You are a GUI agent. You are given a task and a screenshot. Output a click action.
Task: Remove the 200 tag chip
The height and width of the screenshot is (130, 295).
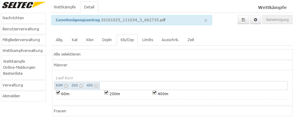point(81,86)
